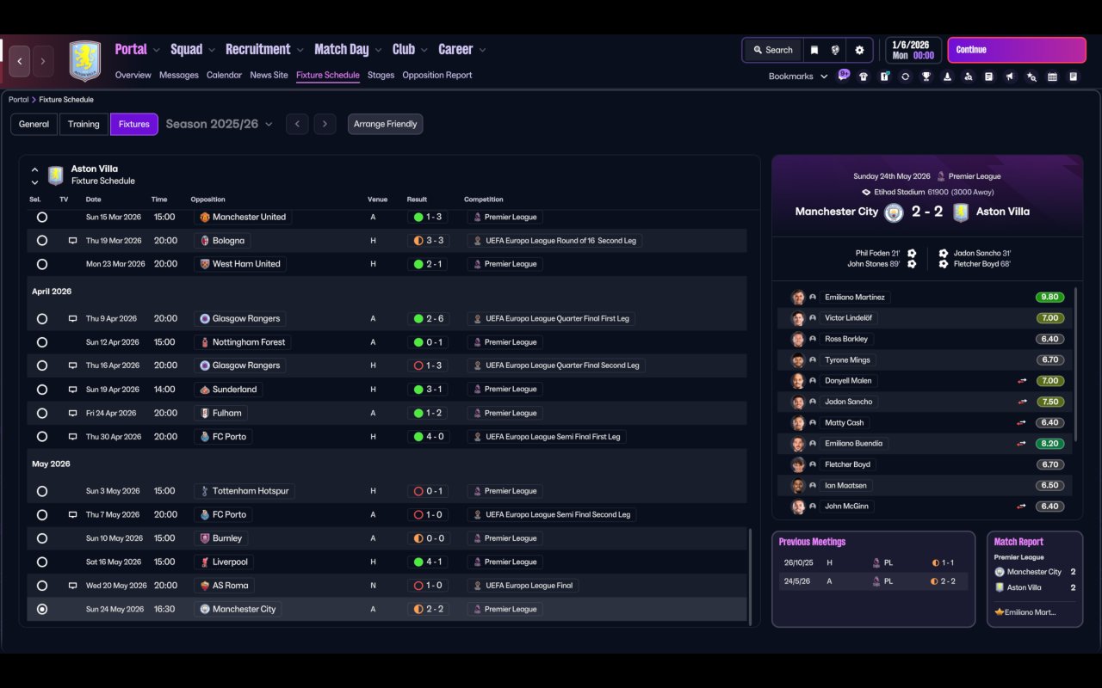Select the AS Roma fixture radio button
Screen dimensions: 1102x688
42,586
